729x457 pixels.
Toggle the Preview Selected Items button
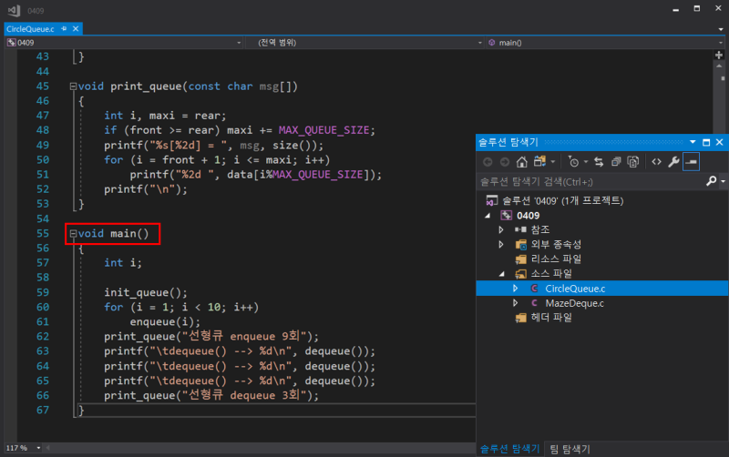click(692, 162)
